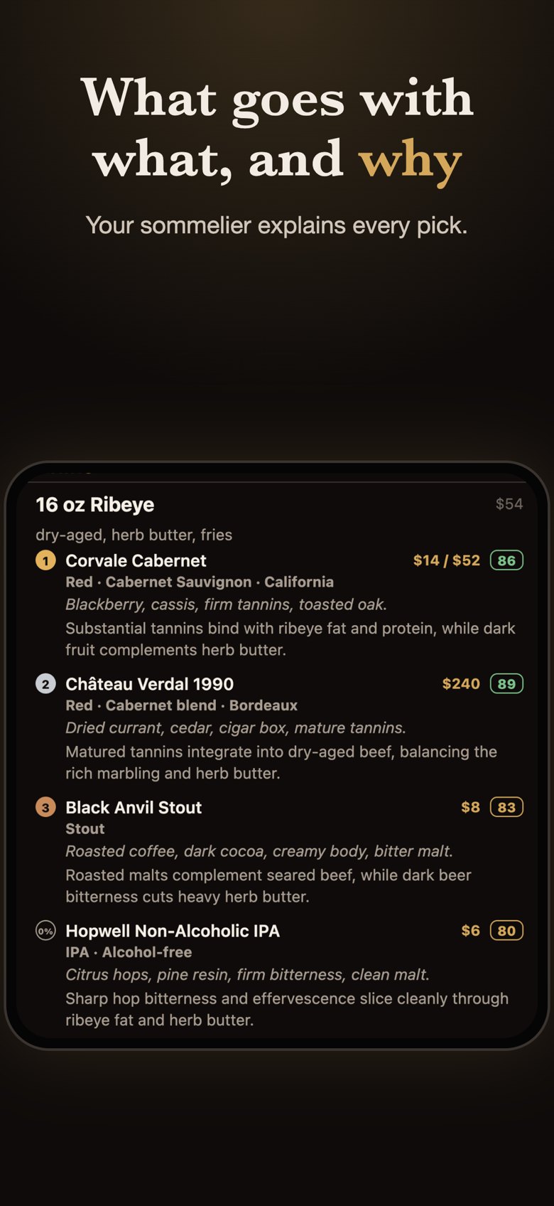Screen dimensions: 554x1206
Task: Tap the $14 / $52 Cabernet price
Action: pyautogui.click(x=447, y=560)
